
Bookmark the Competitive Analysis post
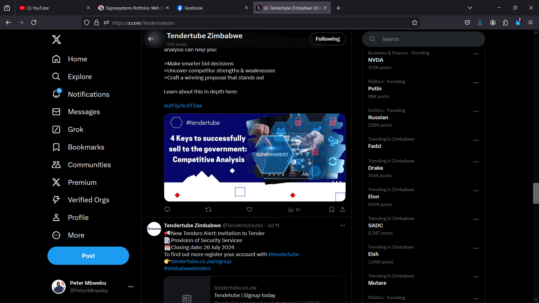332,210
